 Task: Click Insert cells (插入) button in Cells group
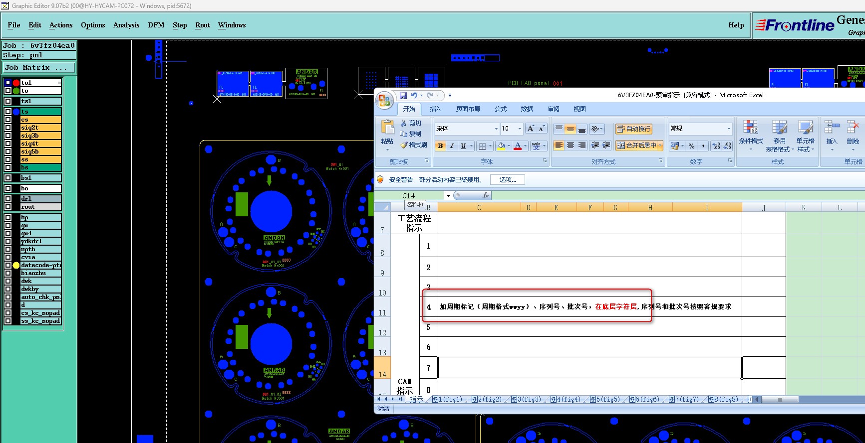coord(832,136)
